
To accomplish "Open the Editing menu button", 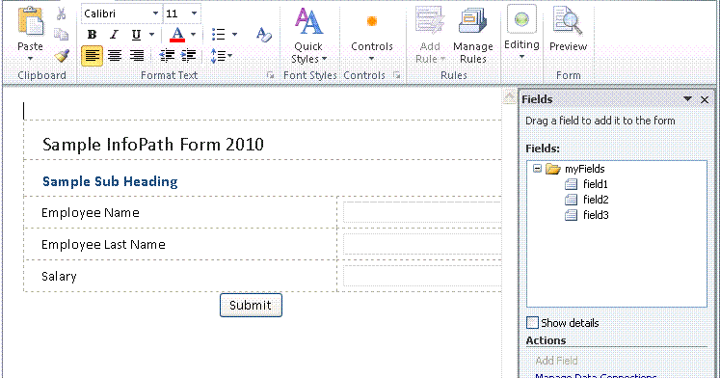I will click(521, 33).
